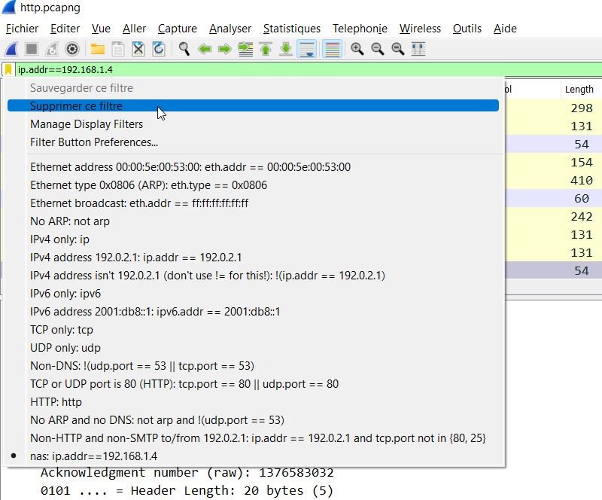Viewport: 602px width, 500px height.
Task: Zoom in on packet list text
Action: tap(357, 49)
